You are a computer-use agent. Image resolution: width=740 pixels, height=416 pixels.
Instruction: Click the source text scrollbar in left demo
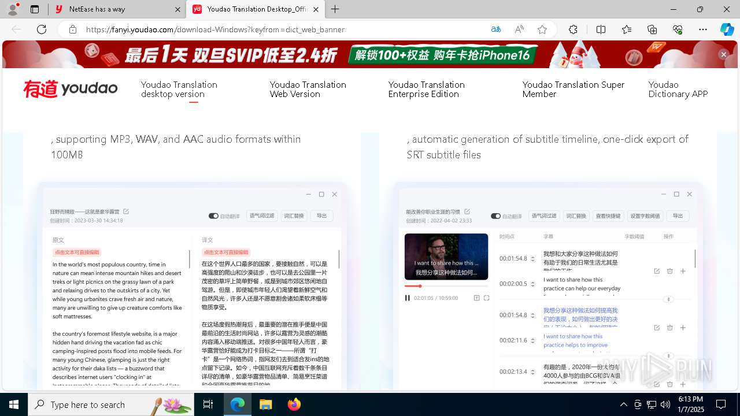click(x=189, y=258)
